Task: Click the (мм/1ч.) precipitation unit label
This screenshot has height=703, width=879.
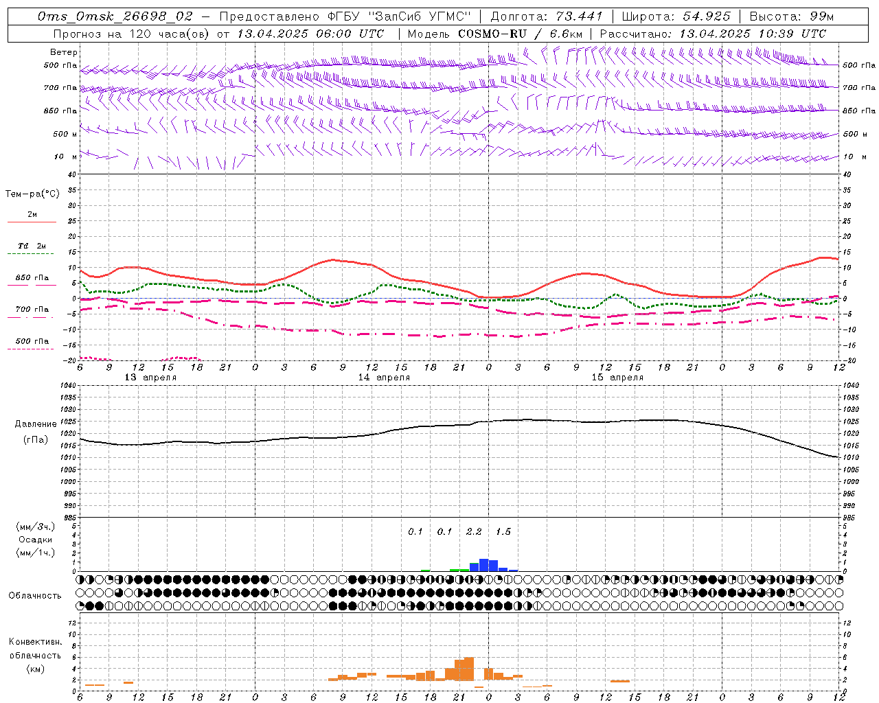Action: pos(35,553)
